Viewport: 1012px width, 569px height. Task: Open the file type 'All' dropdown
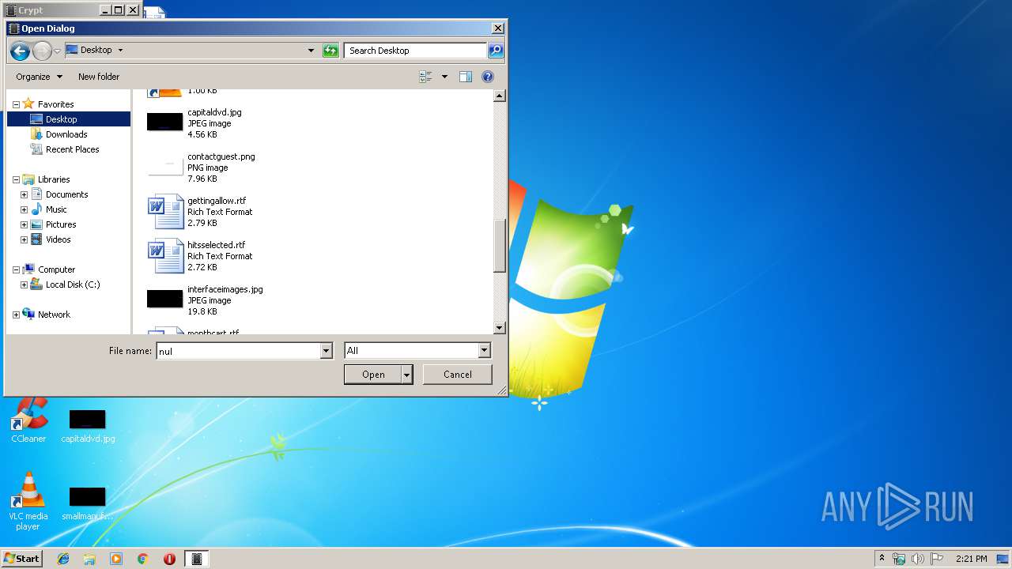pyautogui.click(x=417, y=351)
